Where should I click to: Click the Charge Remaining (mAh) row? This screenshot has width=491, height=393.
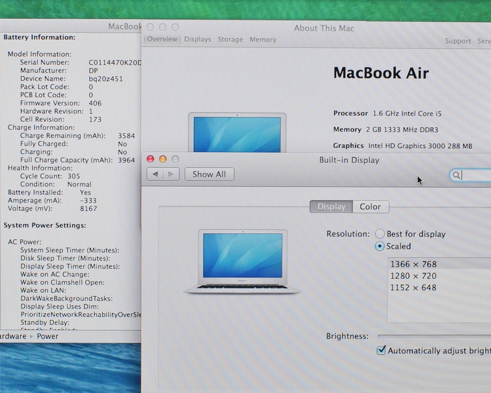pyautogui.click(x=77, y=136)
